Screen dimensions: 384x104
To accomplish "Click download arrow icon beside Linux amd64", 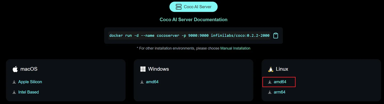I will point(270,82).
